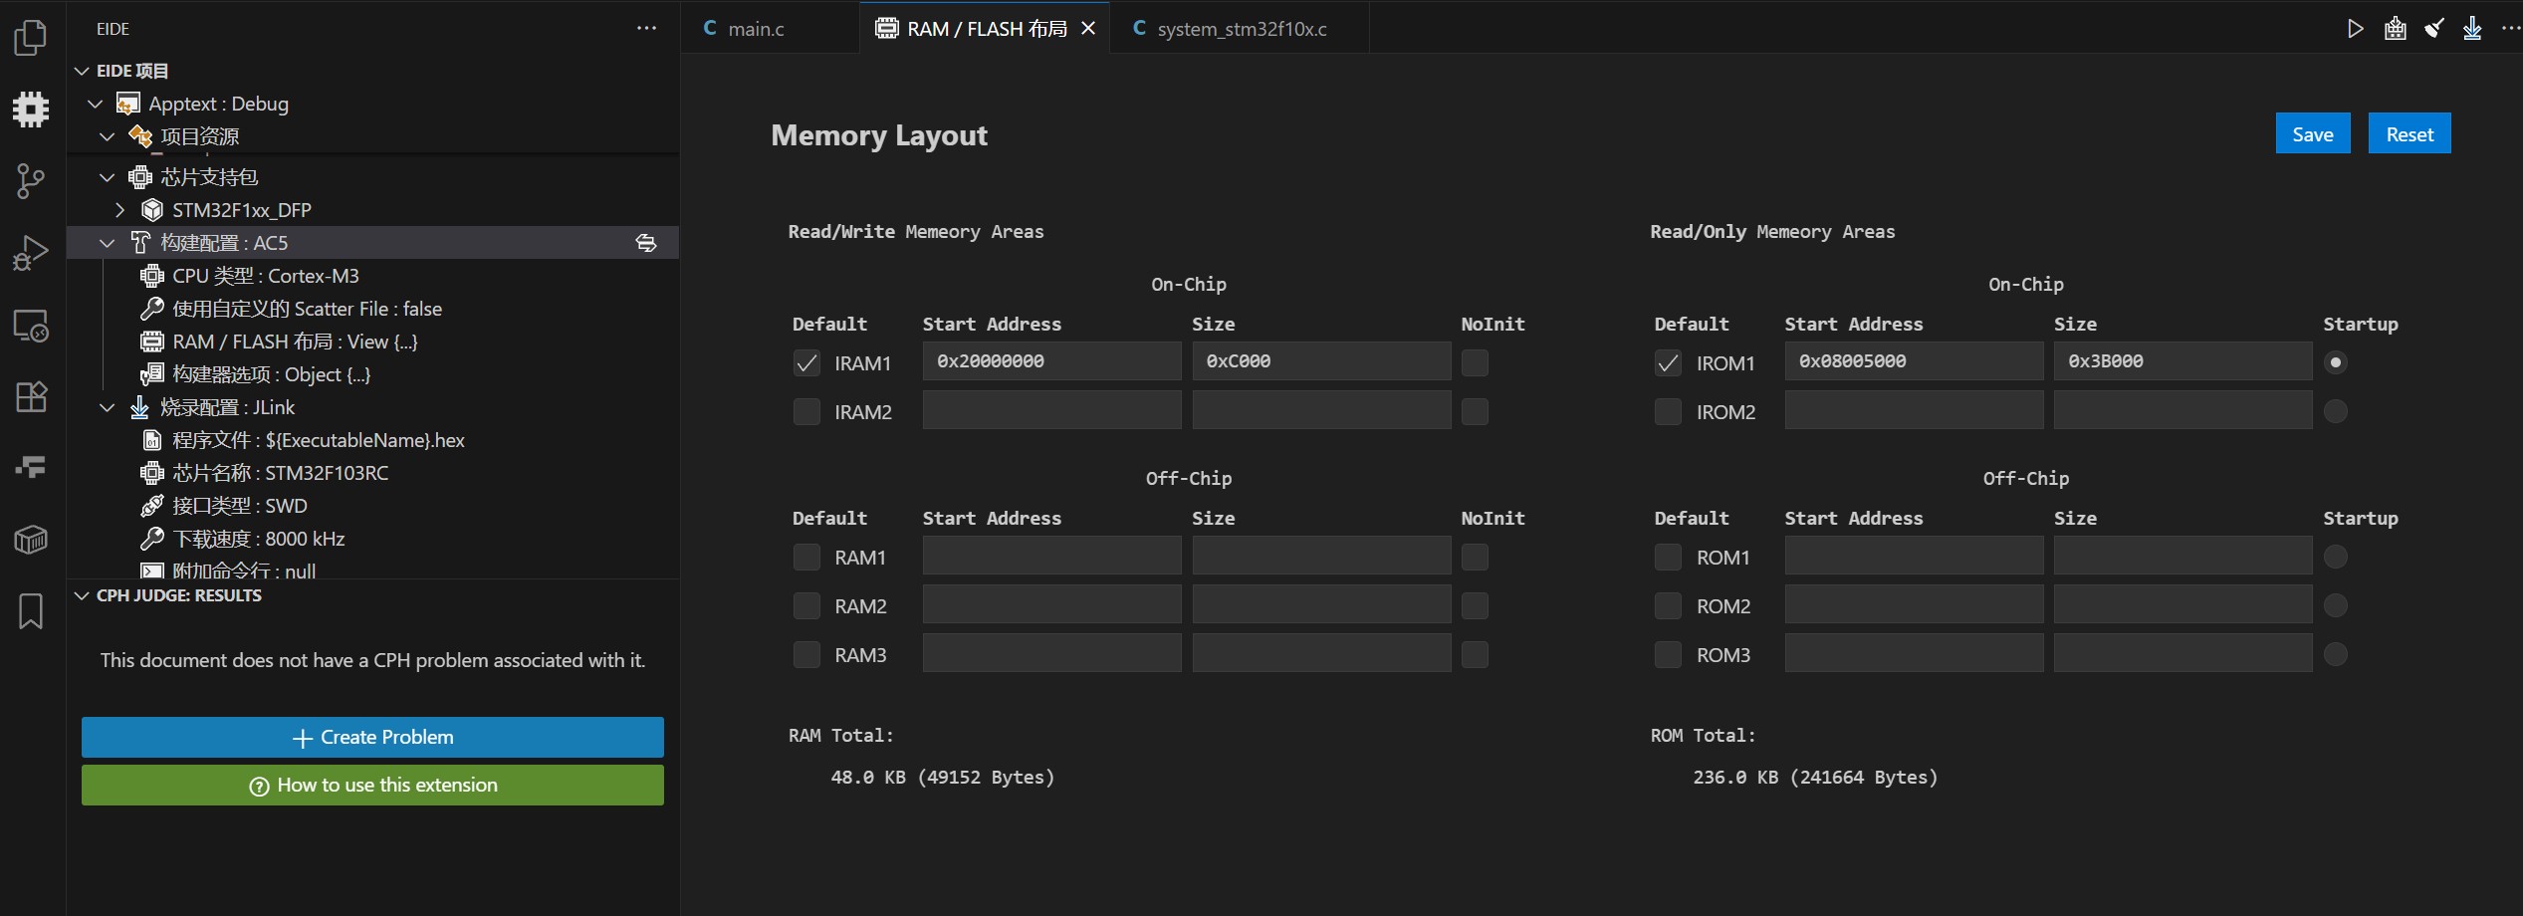Check the IROM2 default checkbox
The width and height of the screenshot is (2523, 916).
tap(1668, 411)
